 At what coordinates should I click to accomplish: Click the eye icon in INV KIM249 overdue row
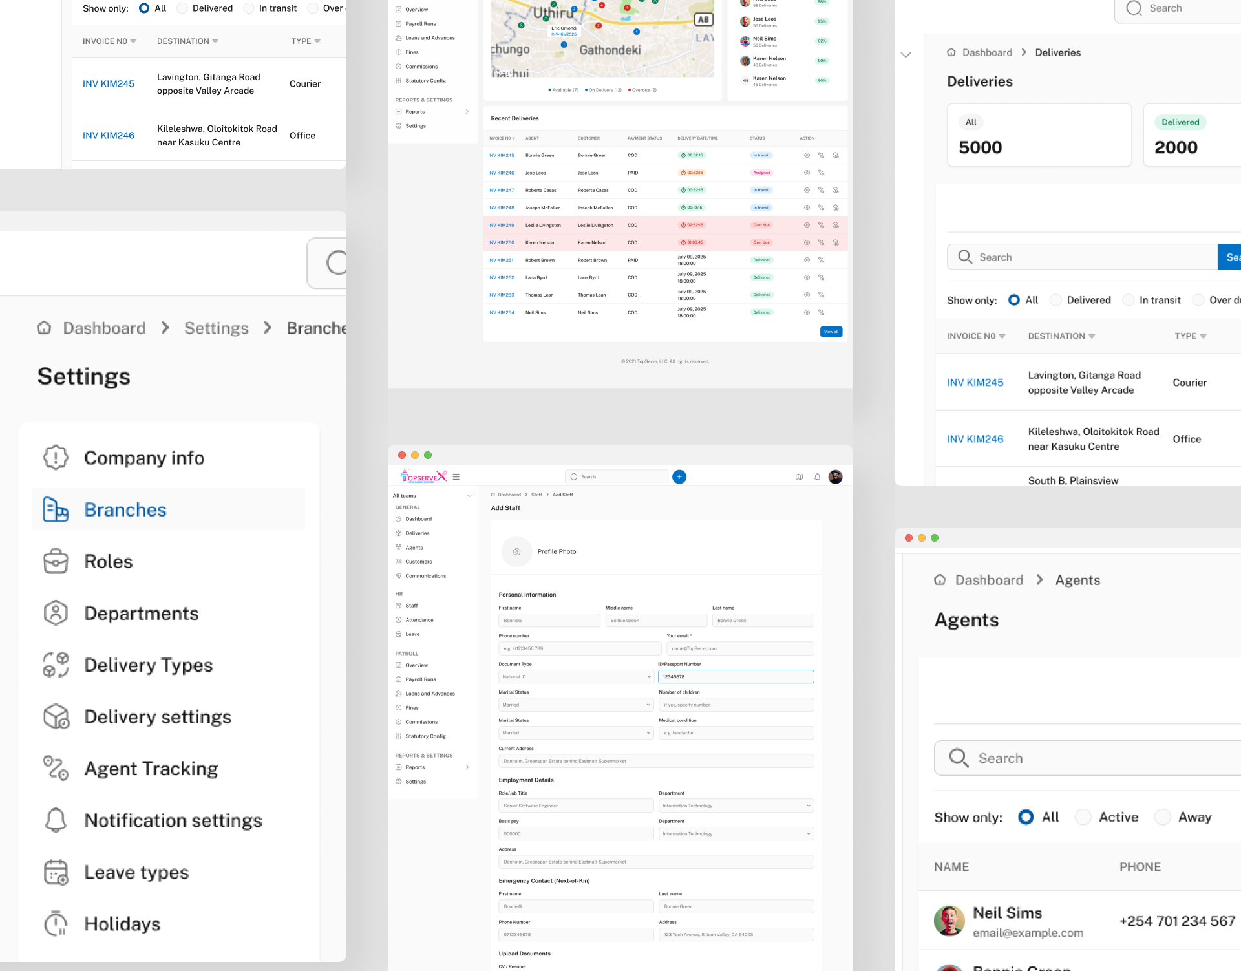pyautogui.click(x=807, y=225)
